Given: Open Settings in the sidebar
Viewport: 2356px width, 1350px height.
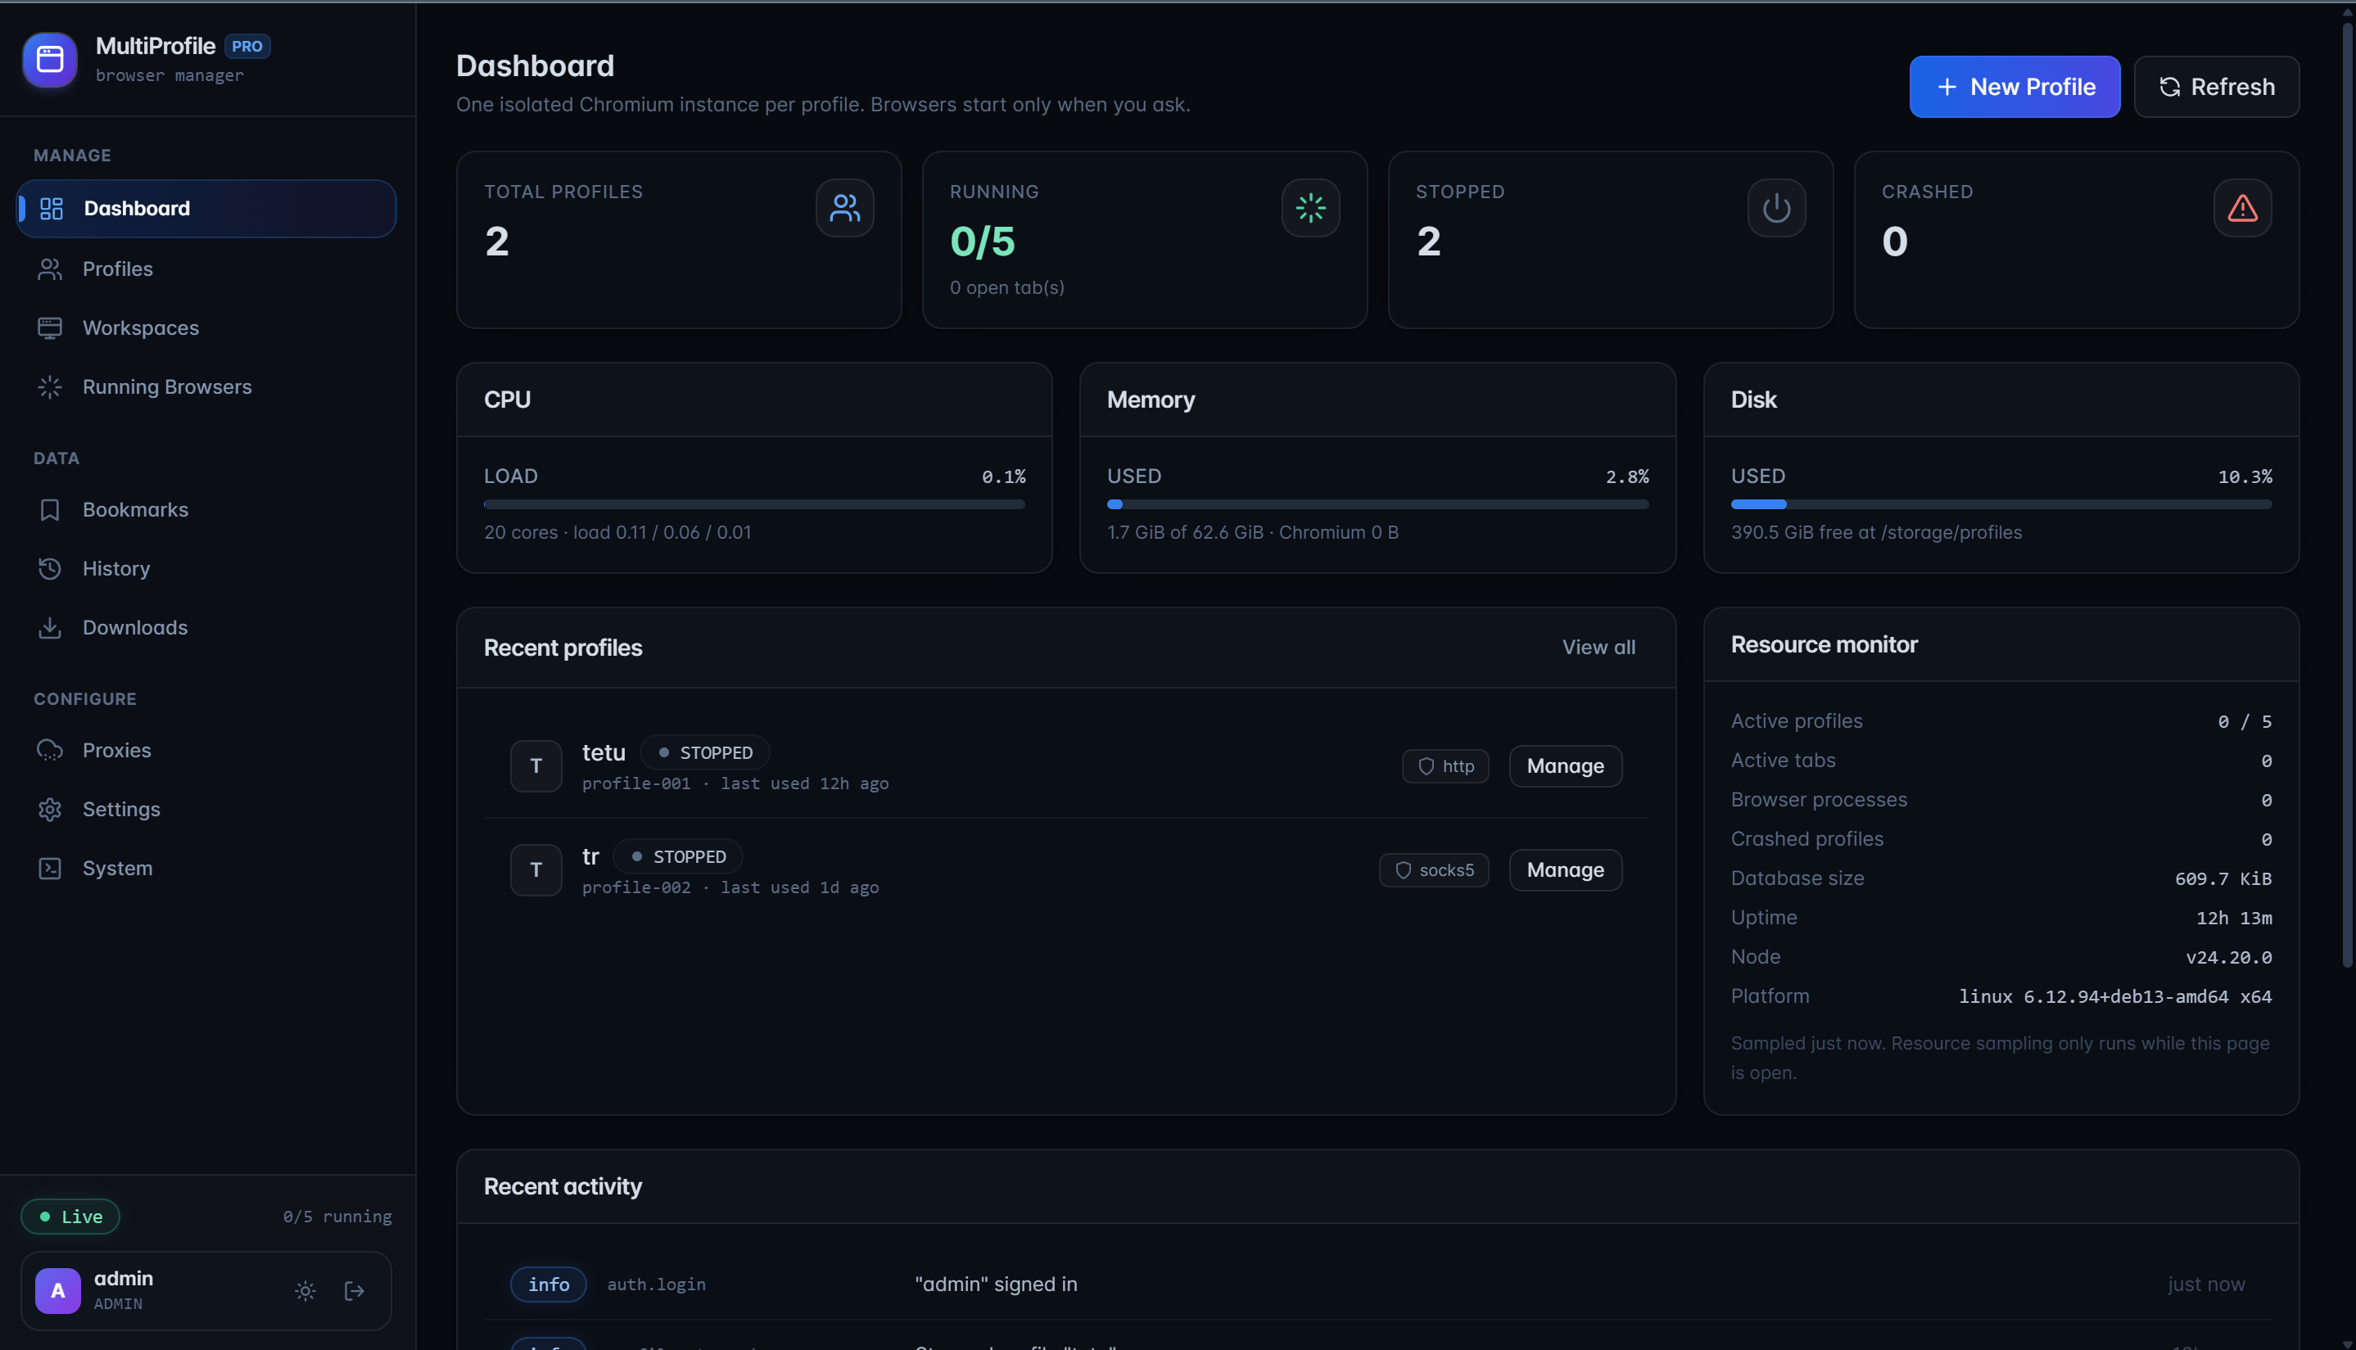Looking at the screenshot, I should pyautogui.click(x=206, y=810).
